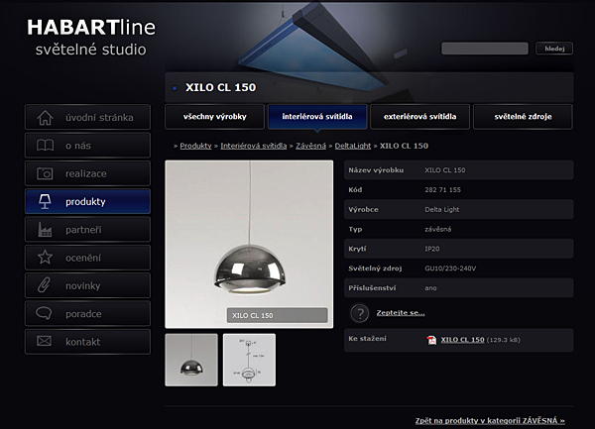Click the GU10/230-240V light source value
This screenshot has height=429, width=595.
pyautogui.click(x=450, y=268)
